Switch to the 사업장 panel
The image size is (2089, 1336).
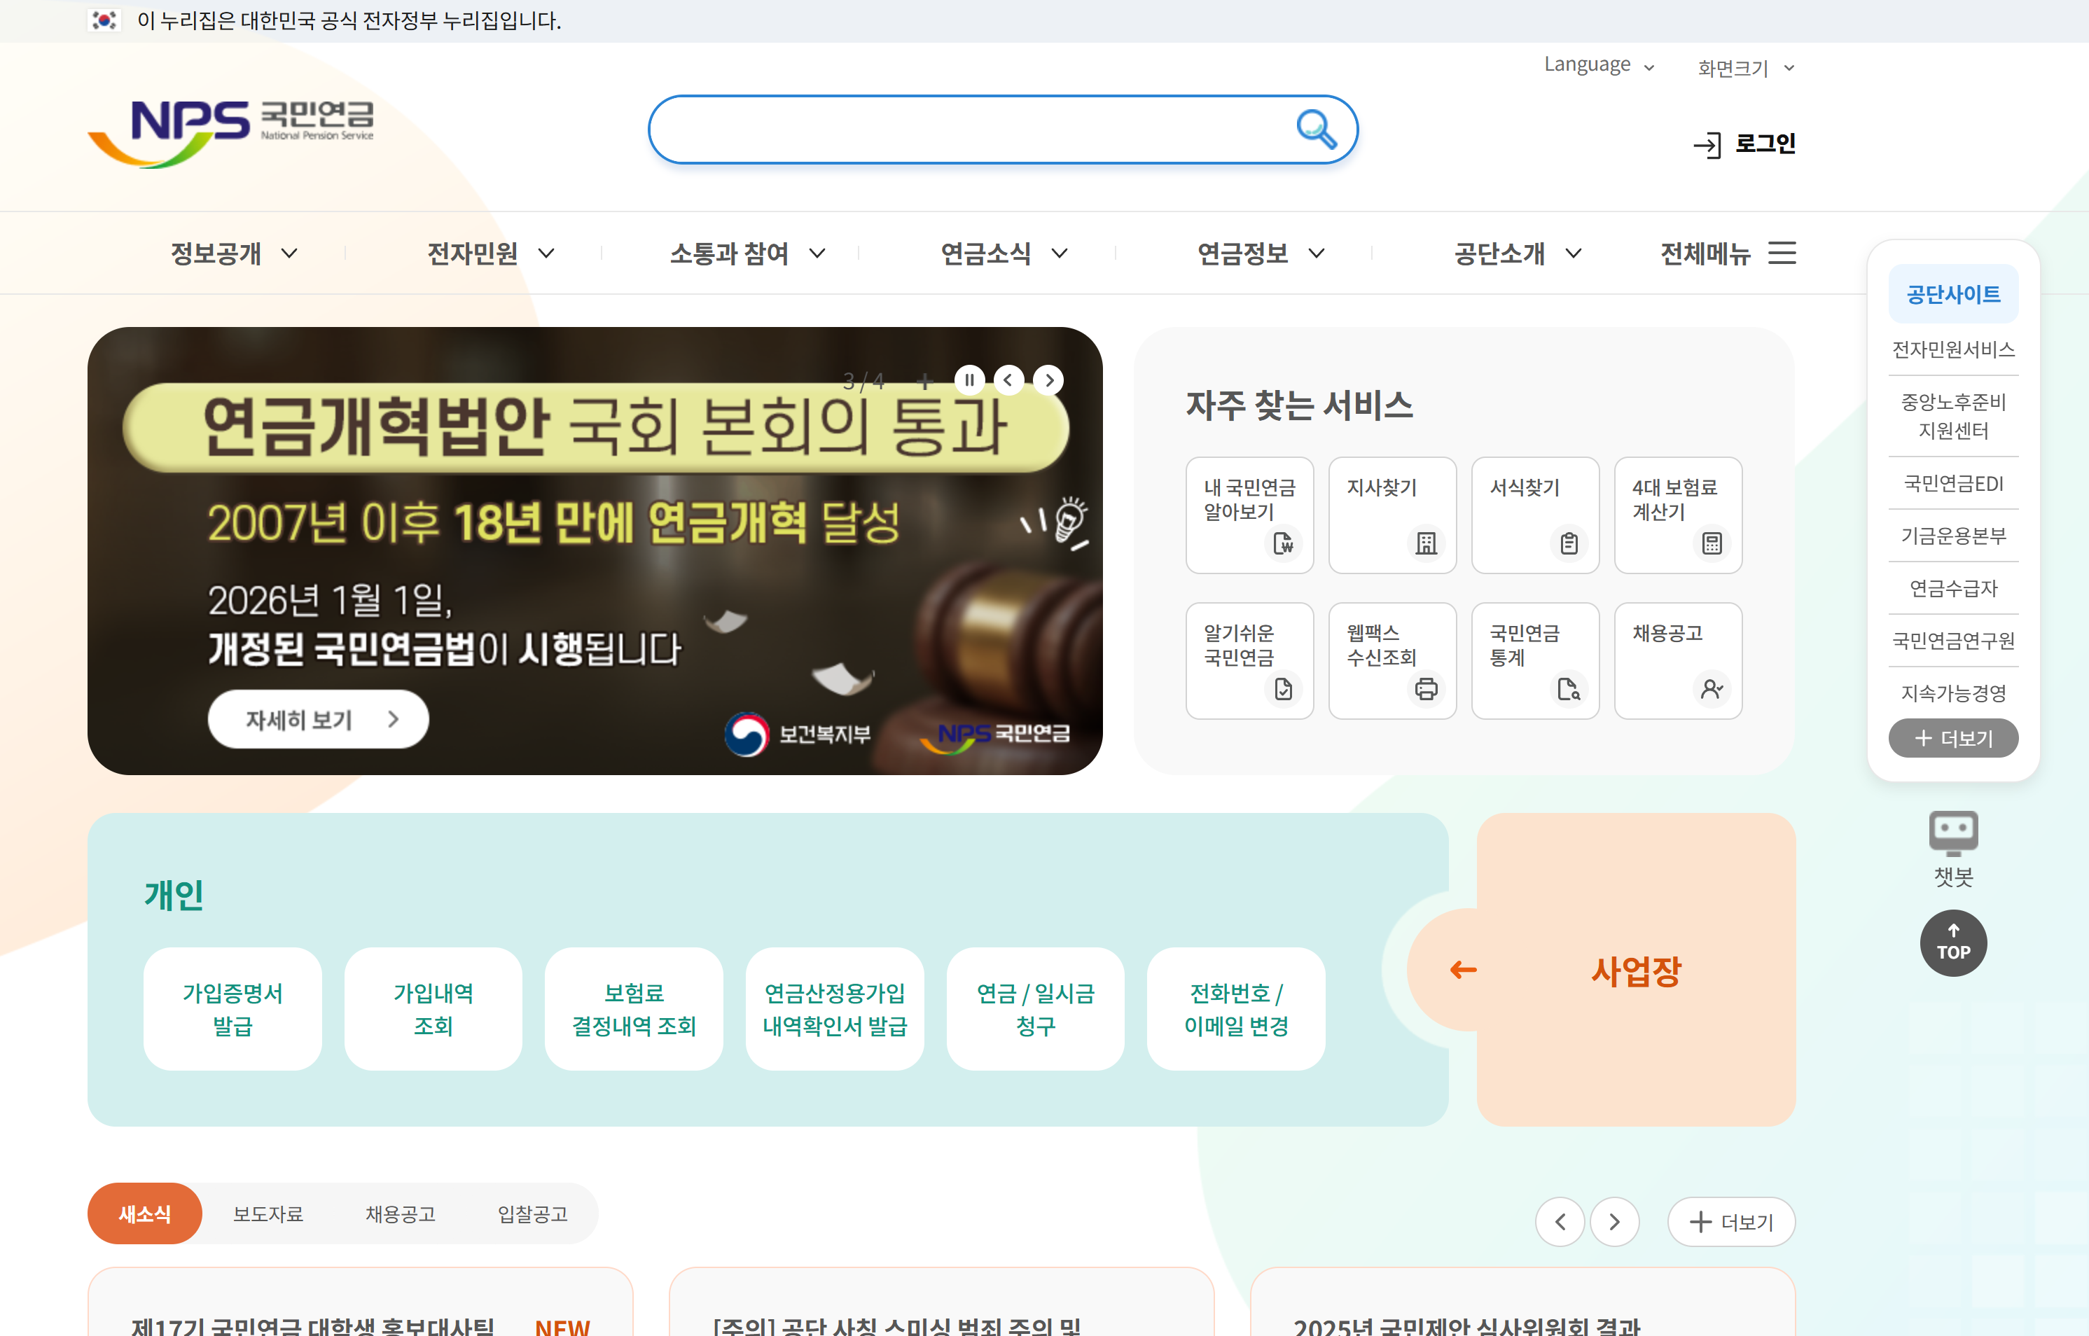(1635, 970)
